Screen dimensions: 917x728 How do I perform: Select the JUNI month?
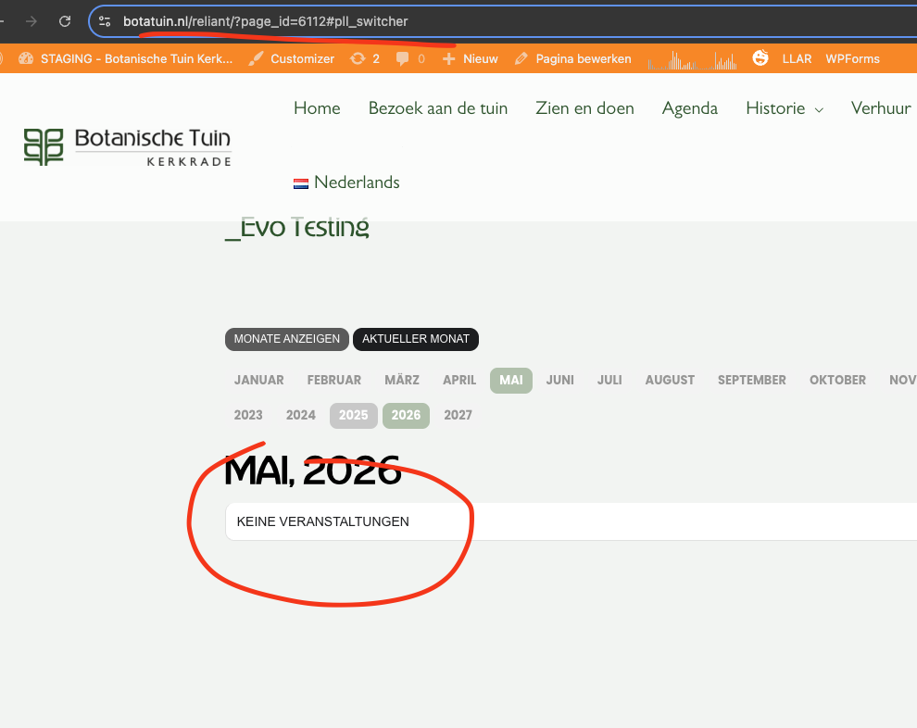tap(560, 380)
